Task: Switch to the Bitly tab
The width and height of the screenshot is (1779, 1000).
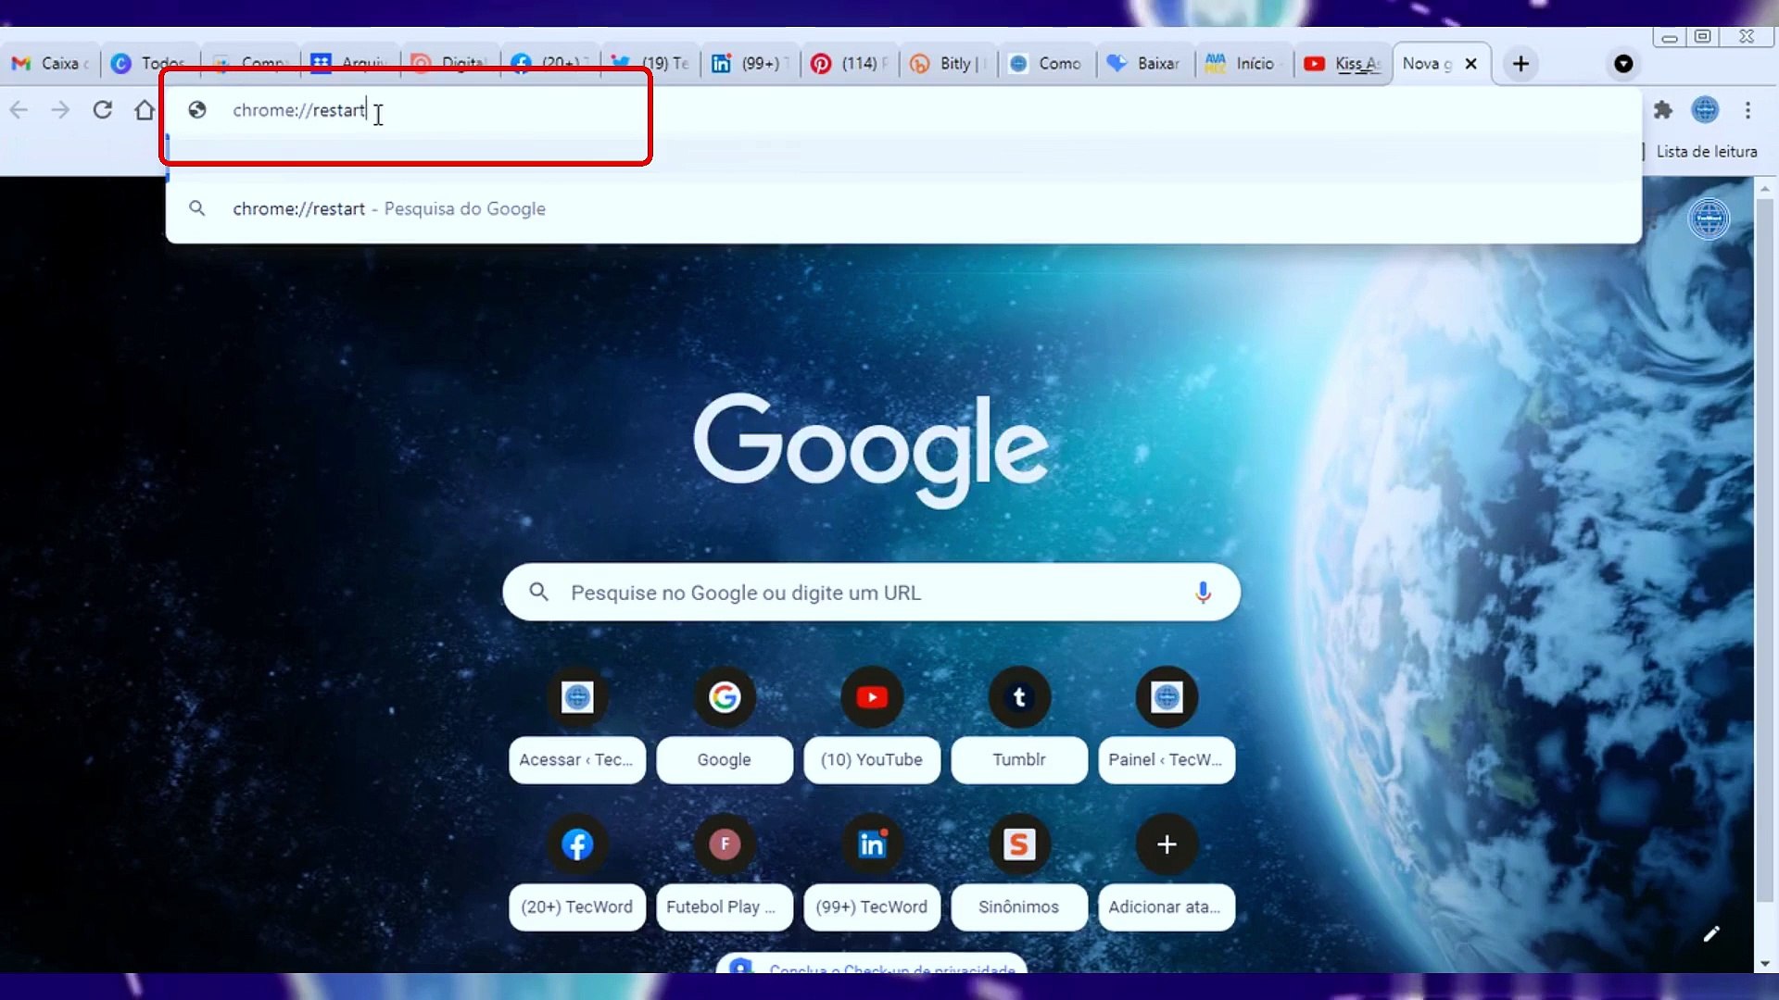Action: (950, 64)
